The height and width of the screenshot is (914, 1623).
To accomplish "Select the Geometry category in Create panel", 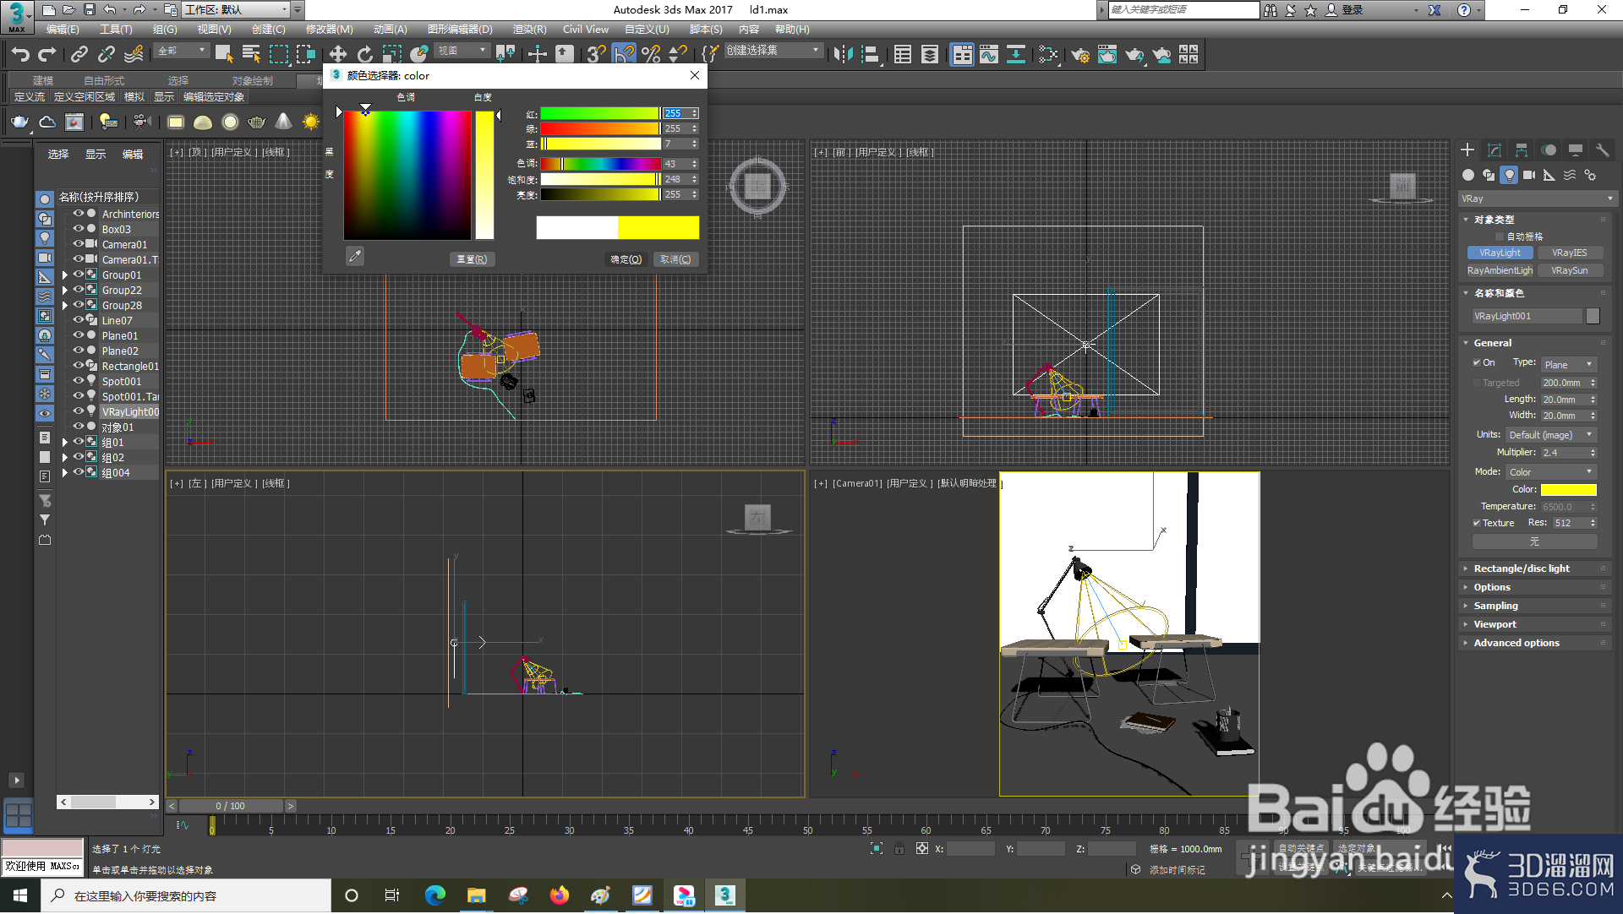I will (x=1468, y=175).
